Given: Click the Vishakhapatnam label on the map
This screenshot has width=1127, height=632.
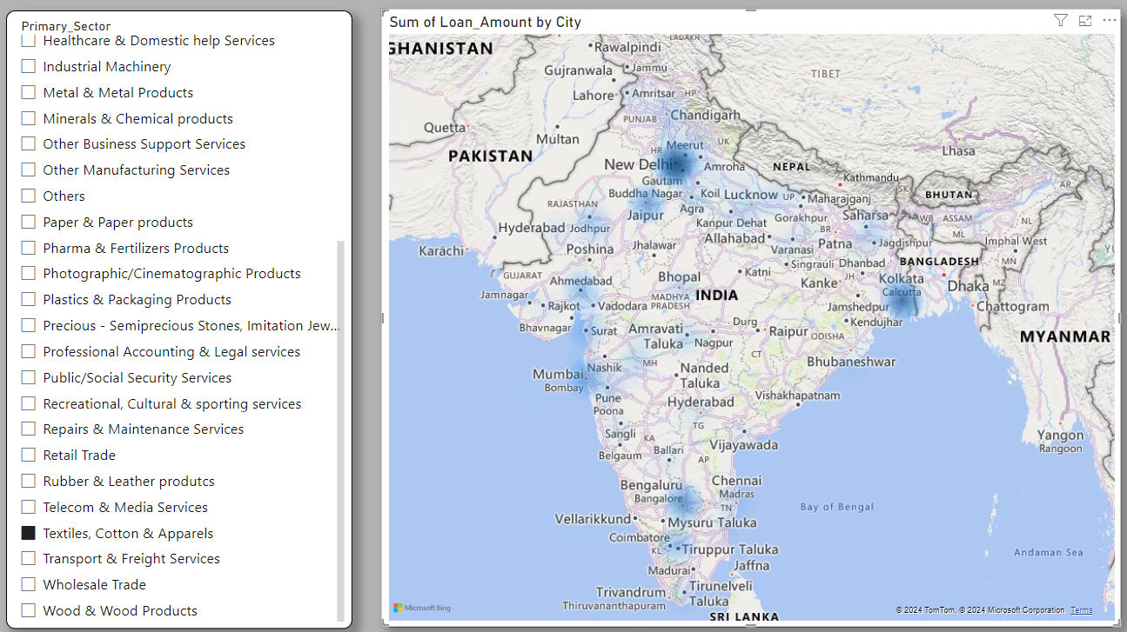Looking at the screenshot, I should point(797,396).
